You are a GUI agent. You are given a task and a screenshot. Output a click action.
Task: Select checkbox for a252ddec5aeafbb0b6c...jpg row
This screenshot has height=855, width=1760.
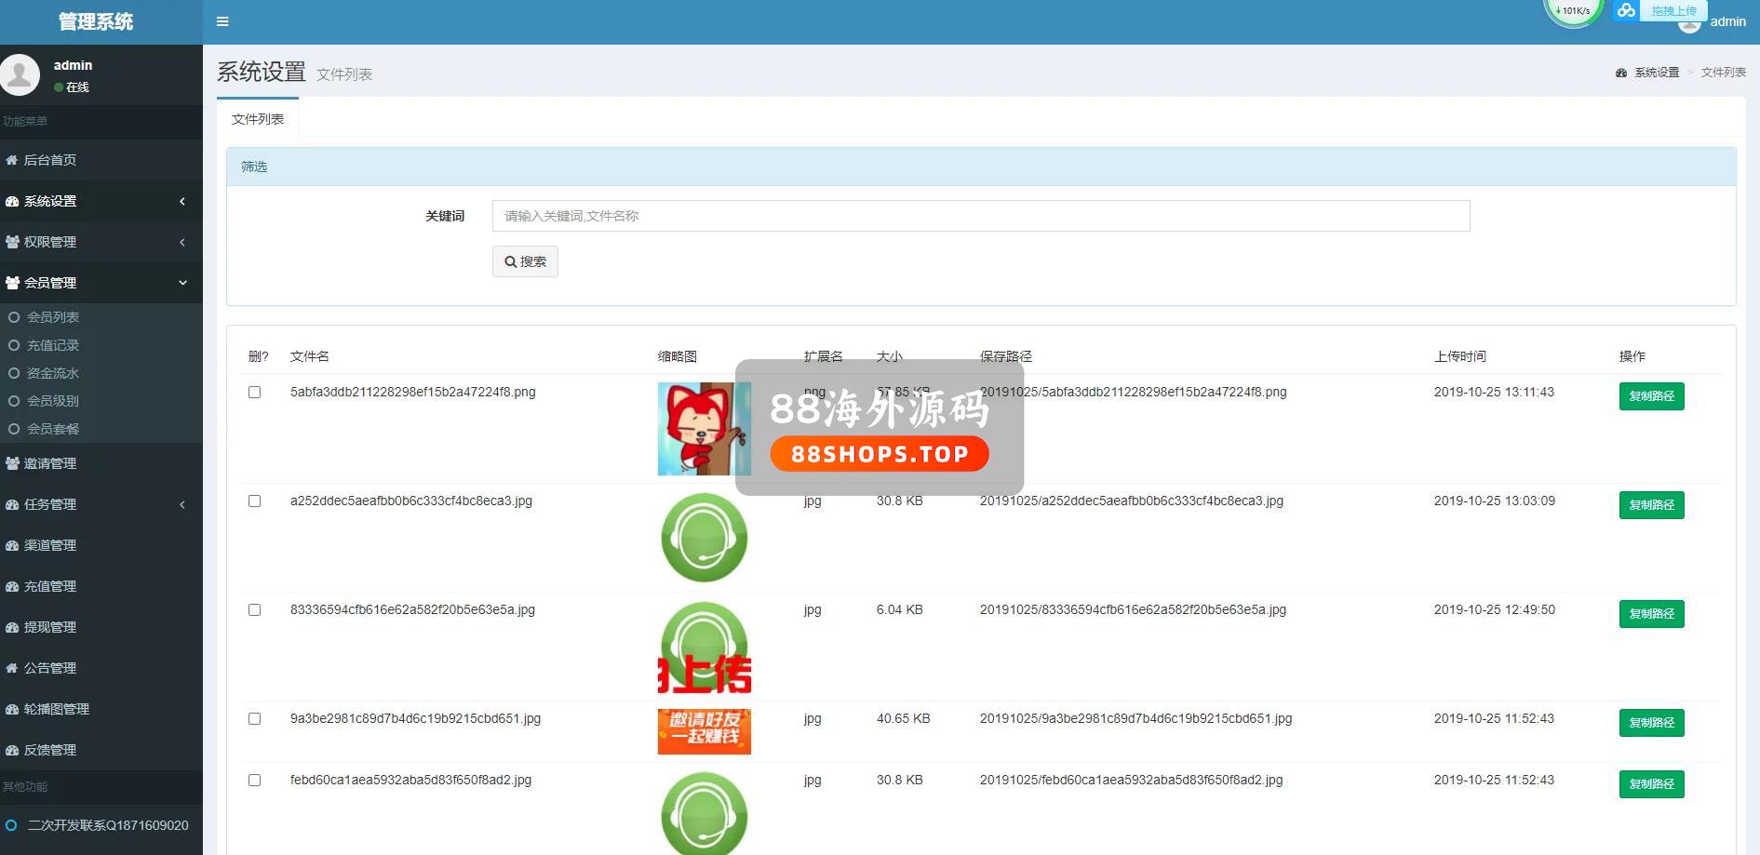click(x=254, y=501)
